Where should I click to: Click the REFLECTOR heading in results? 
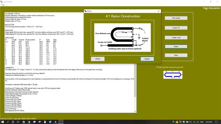click(x=9, y=25)
